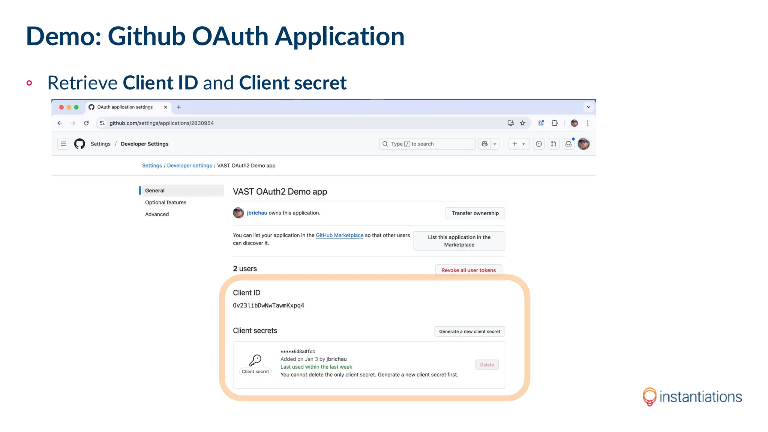Click the masked secret *****6d8a0fd1
The height and width of the screenshot is (432, 768).
pyautogui.click(x=298, y=352)
